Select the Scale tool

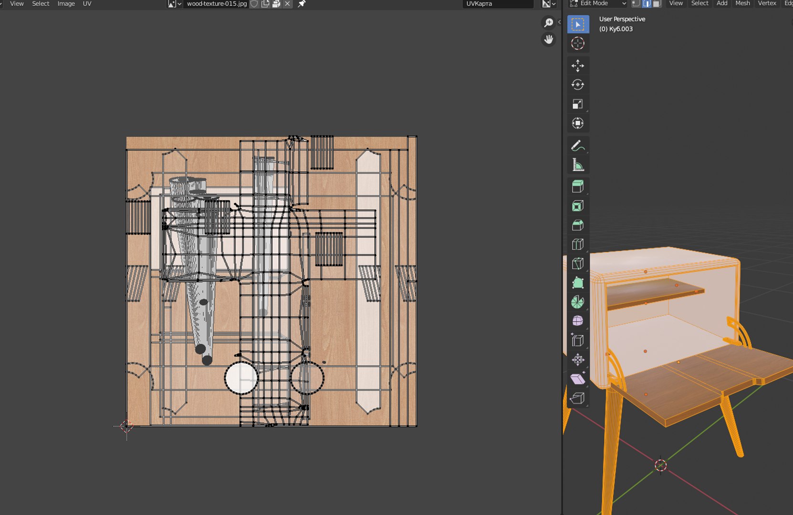tap(578, 104)
